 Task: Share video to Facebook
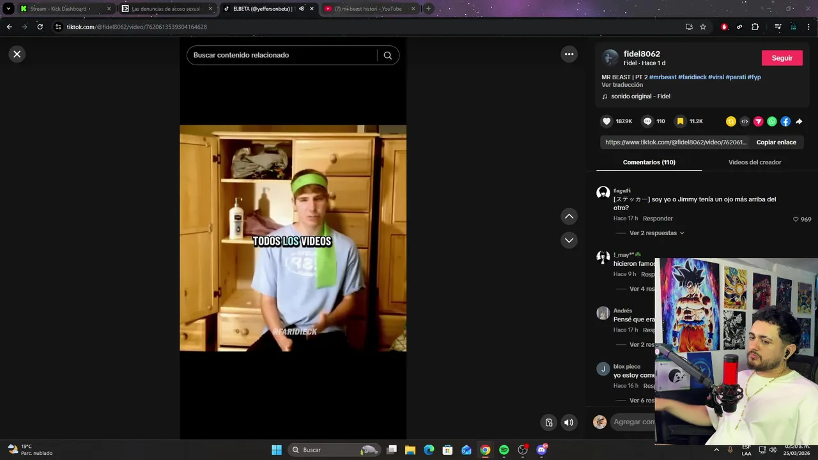[785, 121]
